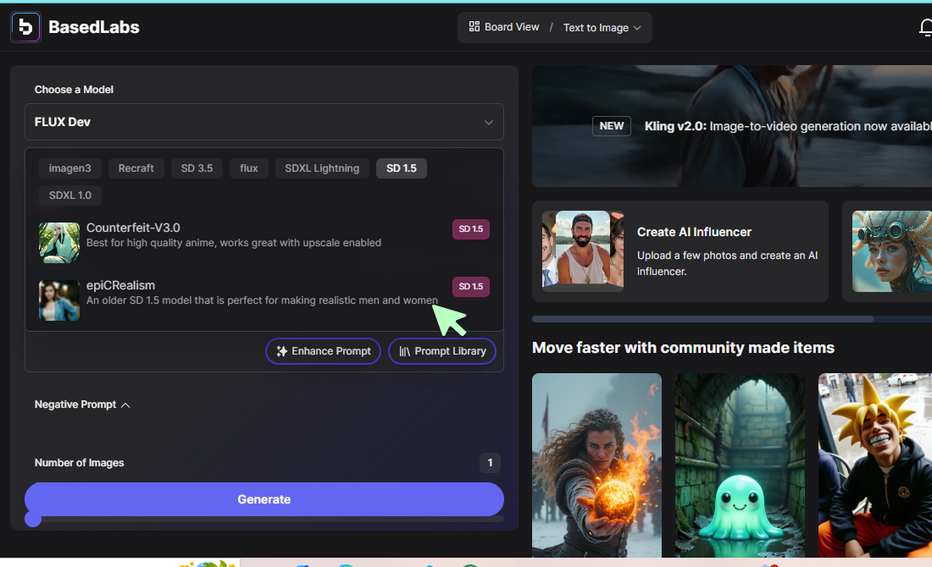Open the Text to Image dropdown
Viewport: 932px width, 567px height.
pyautogui.click(x=602, y=28)
